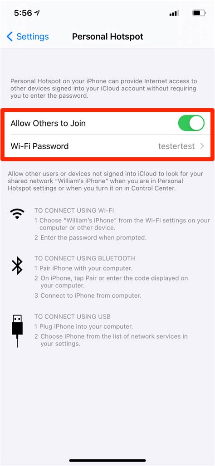The height and width of the screenshot is (466, 215).
Task: Tap the location arrow next to time
Action: pos(37,13)
